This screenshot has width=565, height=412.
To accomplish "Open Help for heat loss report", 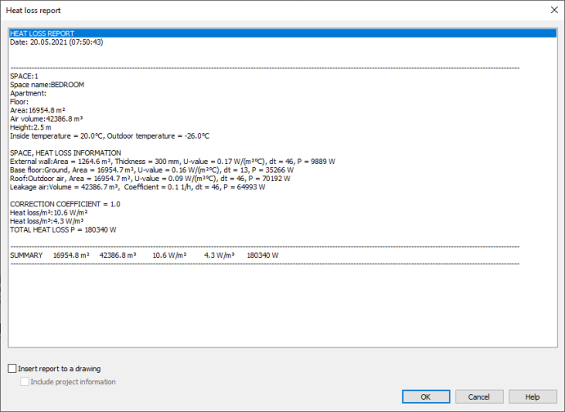I will coord(532,396).
